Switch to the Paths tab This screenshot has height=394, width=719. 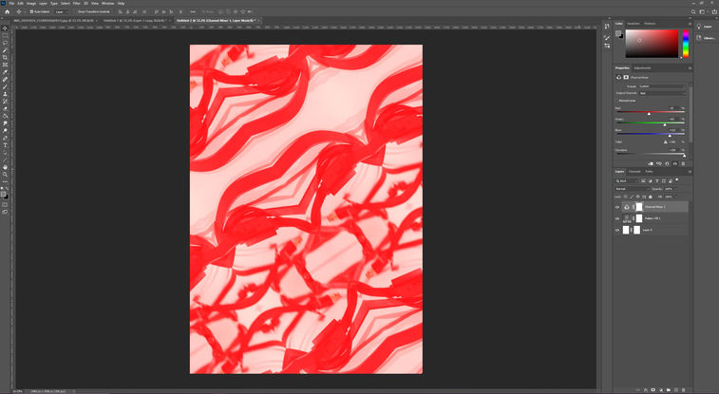649,171
